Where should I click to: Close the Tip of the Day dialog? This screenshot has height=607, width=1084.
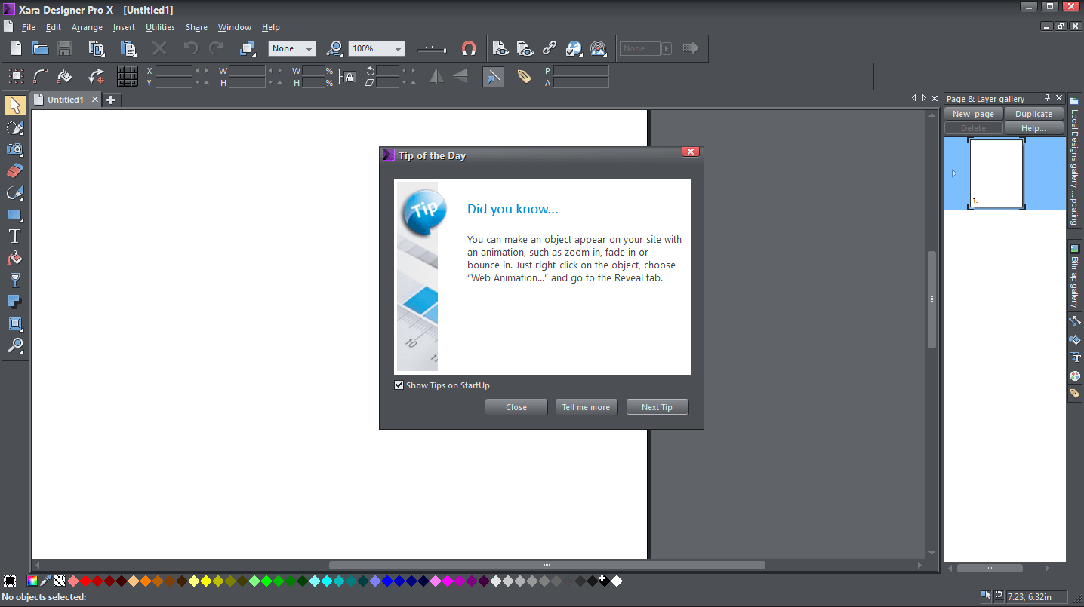690,152
